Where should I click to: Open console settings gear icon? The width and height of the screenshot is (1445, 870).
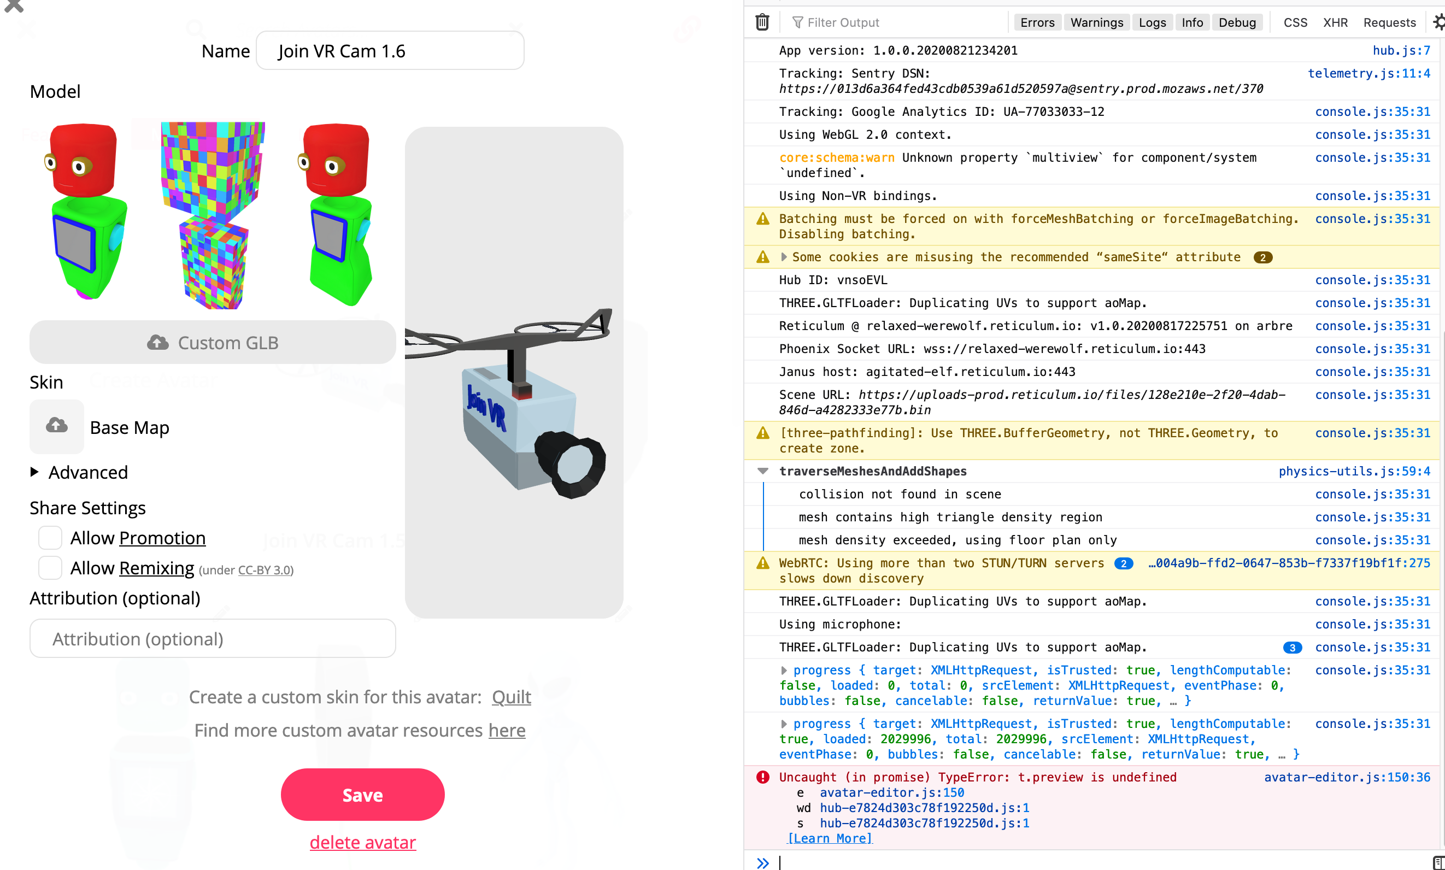(1438, 22)
